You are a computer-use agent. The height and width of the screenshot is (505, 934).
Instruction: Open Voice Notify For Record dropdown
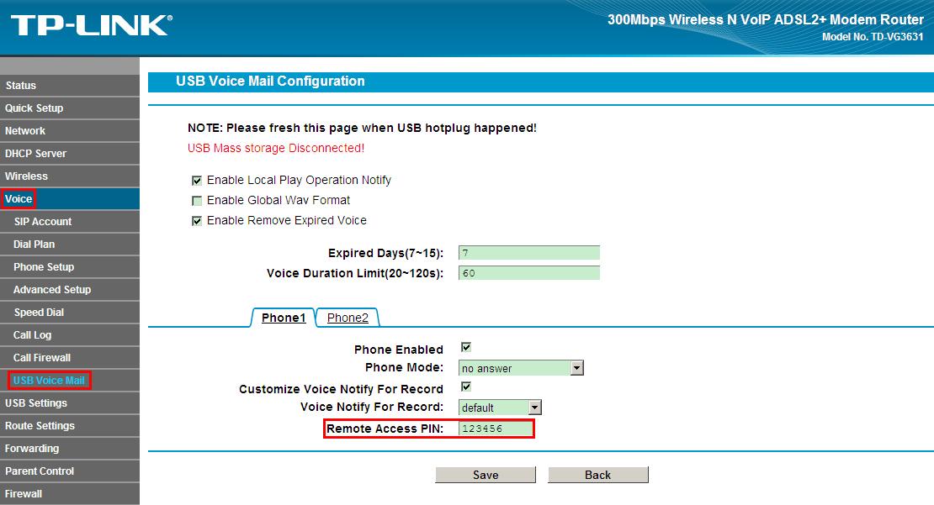point(500,408)
